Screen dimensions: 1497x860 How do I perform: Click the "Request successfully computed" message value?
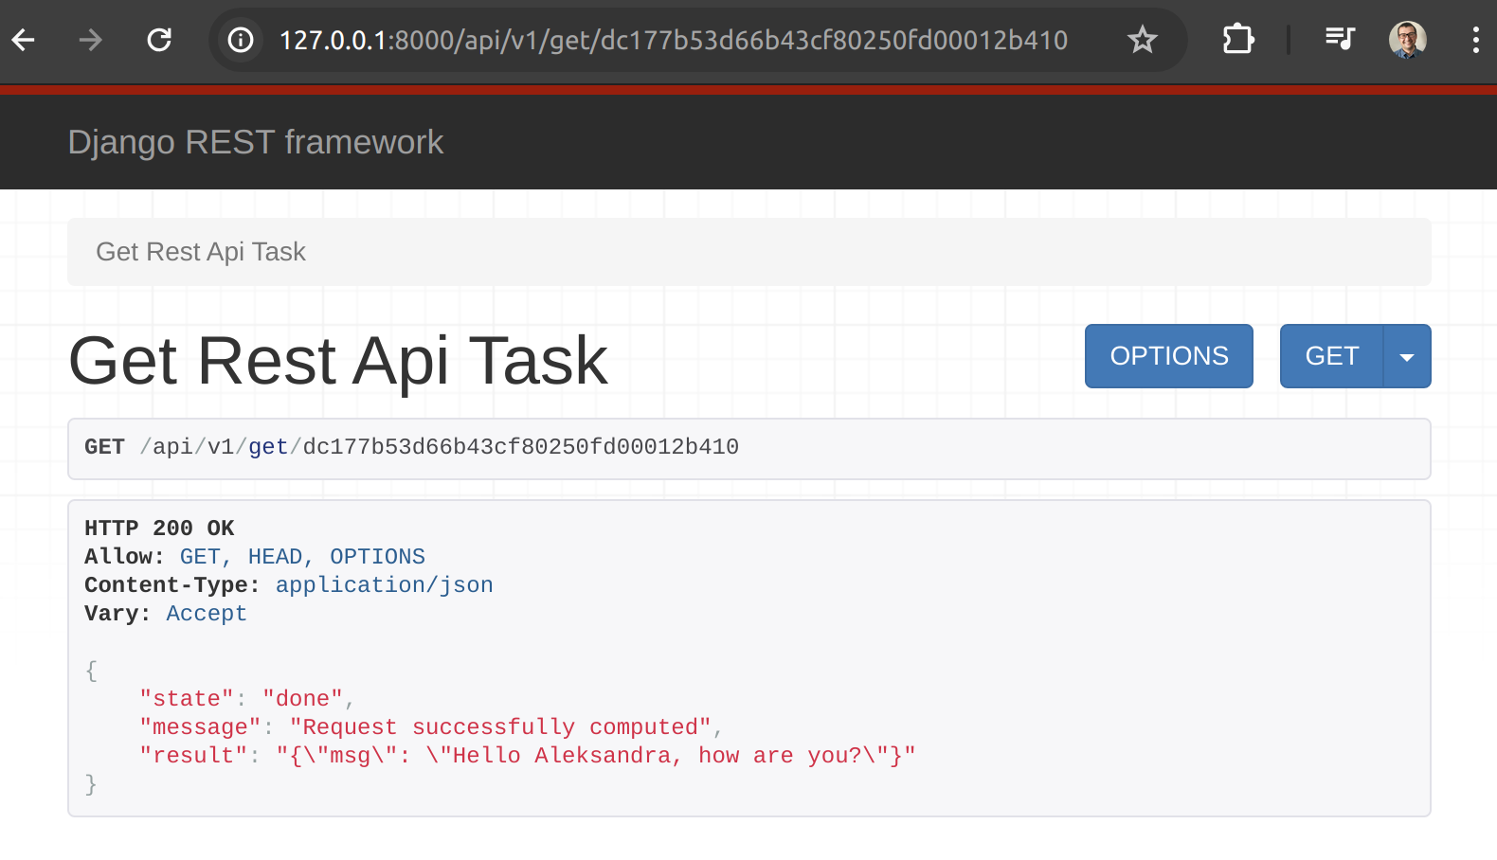coord(500,727)
